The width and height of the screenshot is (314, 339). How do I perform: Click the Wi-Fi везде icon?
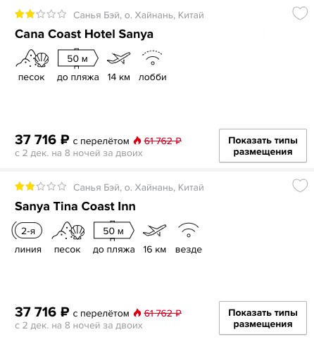(x=189, y=230)
